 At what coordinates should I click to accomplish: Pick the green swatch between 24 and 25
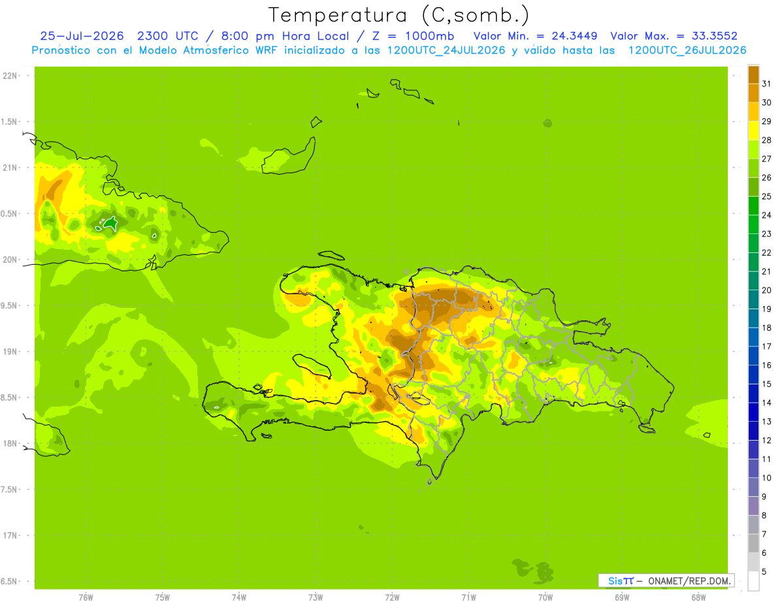click(753, 205)
